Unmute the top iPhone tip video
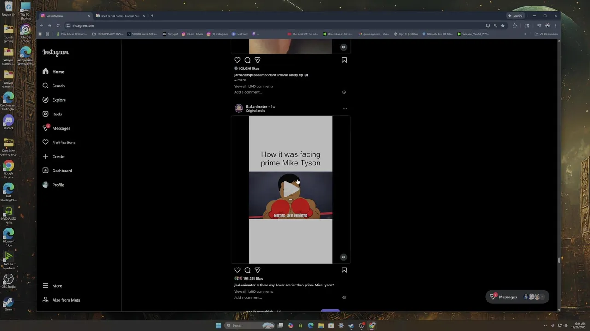590x331 pixels. [343, 47]
